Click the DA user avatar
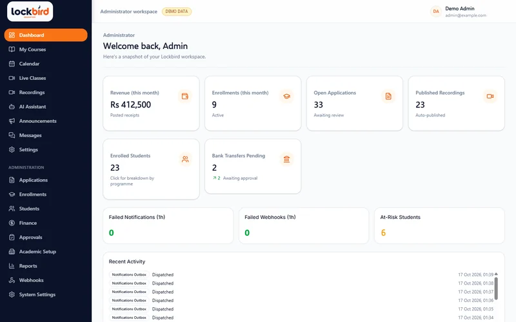 [x=436, y=12]
